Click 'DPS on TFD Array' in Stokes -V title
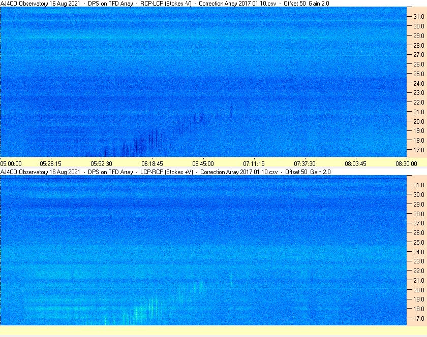 [110, 4]
